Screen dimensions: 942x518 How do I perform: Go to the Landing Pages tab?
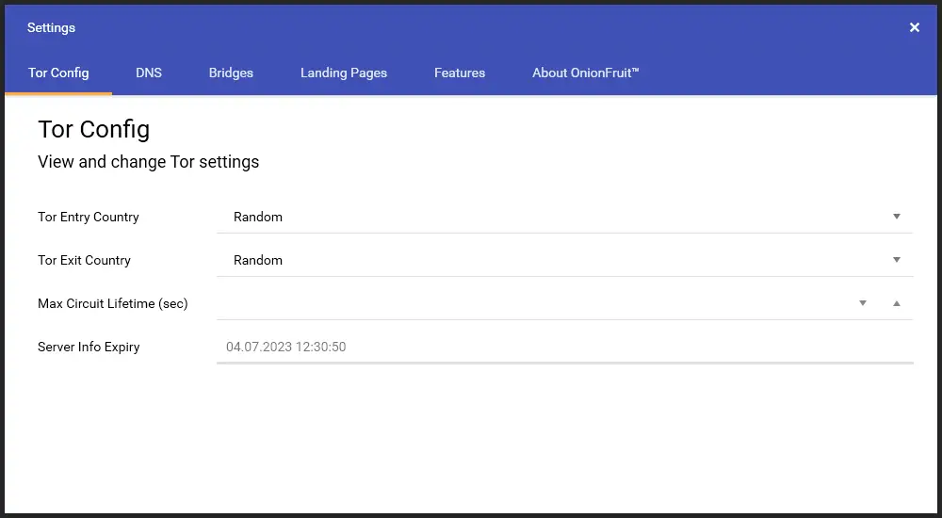(x=344, y=73)
